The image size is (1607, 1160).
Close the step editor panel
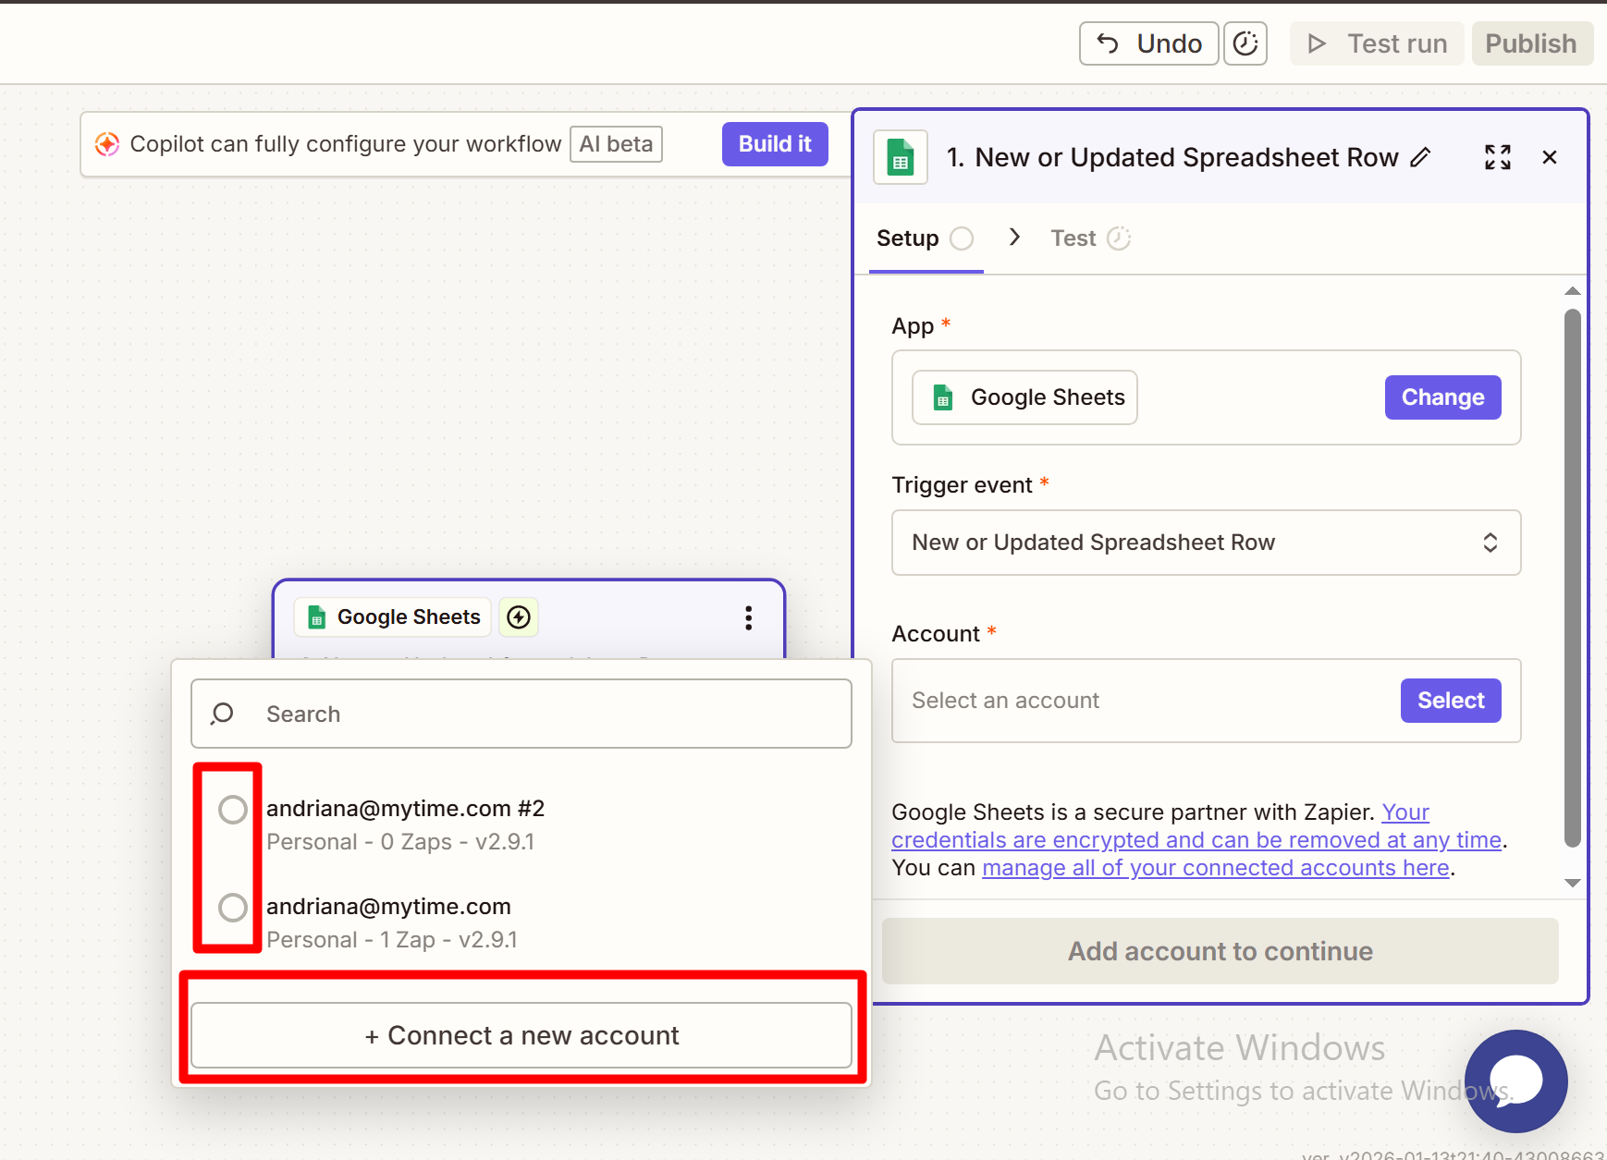coord(1550,157)
